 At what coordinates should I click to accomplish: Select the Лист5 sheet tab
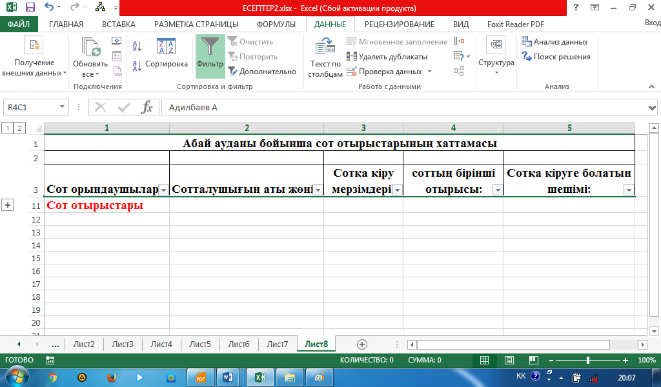click(200, 344)
